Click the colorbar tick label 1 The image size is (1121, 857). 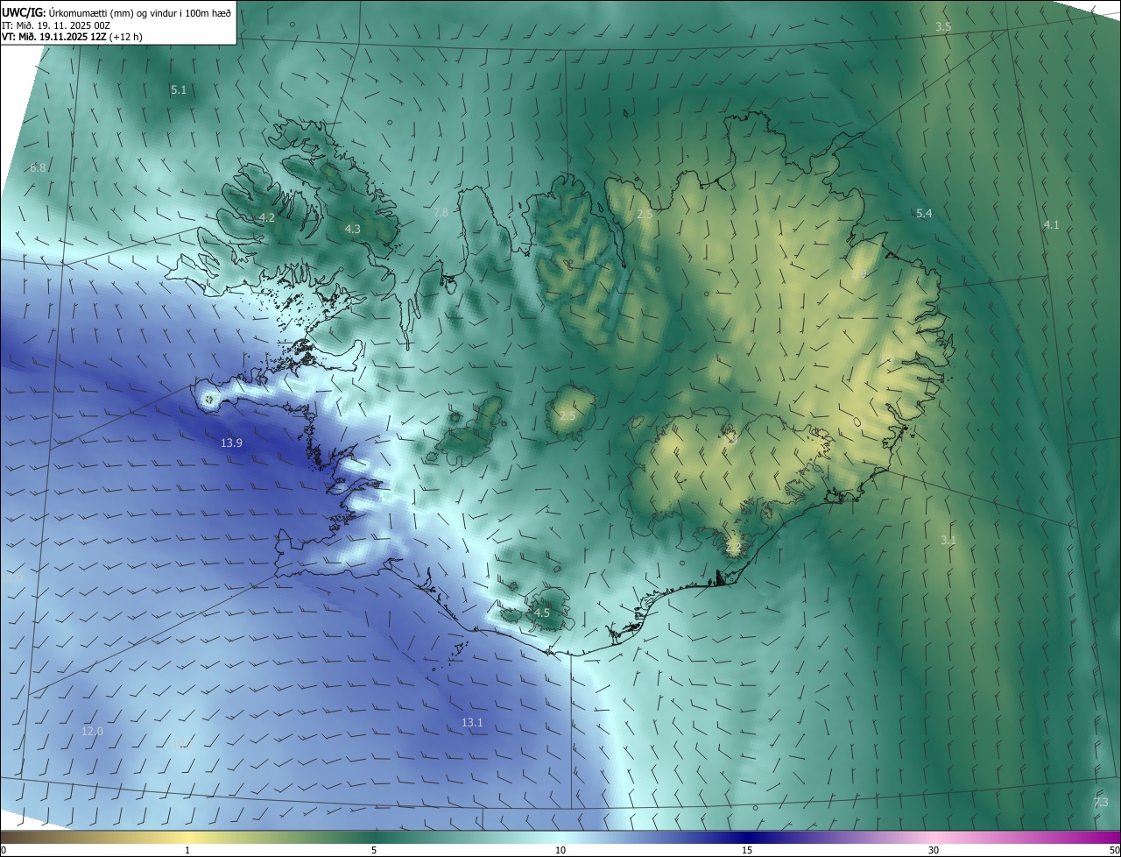coord(187,850)
